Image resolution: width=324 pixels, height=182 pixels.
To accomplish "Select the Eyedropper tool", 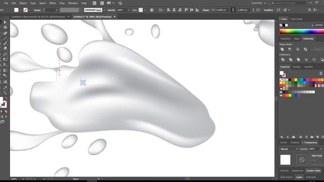I will coord(5,87).
